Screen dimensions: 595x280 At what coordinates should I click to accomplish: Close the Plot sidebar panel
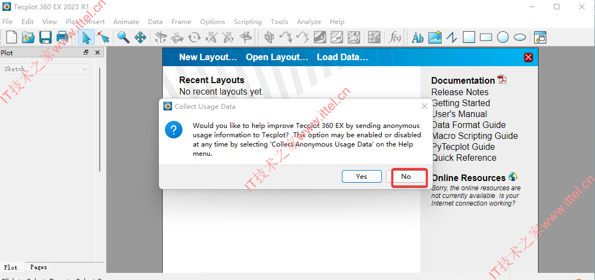point(98,52)
